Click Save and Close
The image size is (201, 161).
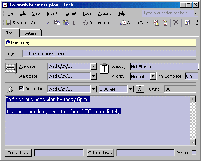pos(23,23)
